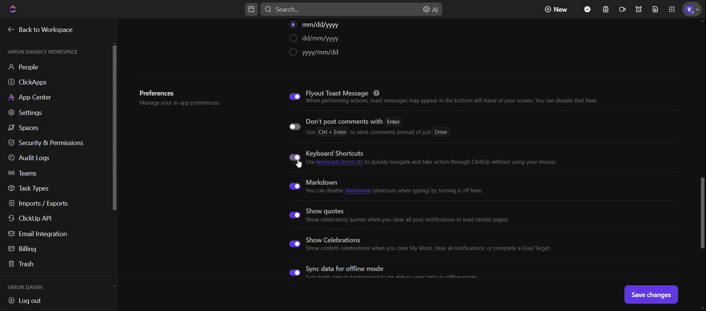Click the Imports / Exports icon
Screen dimensions: 706x311
click(x=11, y=203)
